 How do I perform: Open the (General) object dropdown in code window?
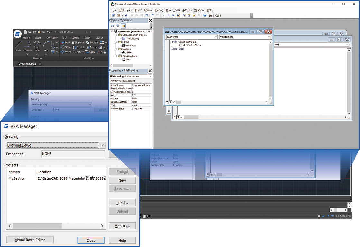[216, 37]
